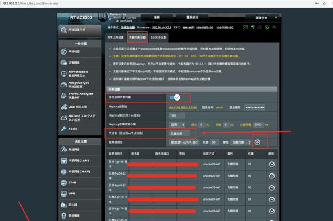Screen dimensions: 333x221
Task: Click the 重新启动 reboot button
Action: tap(192, 18)
